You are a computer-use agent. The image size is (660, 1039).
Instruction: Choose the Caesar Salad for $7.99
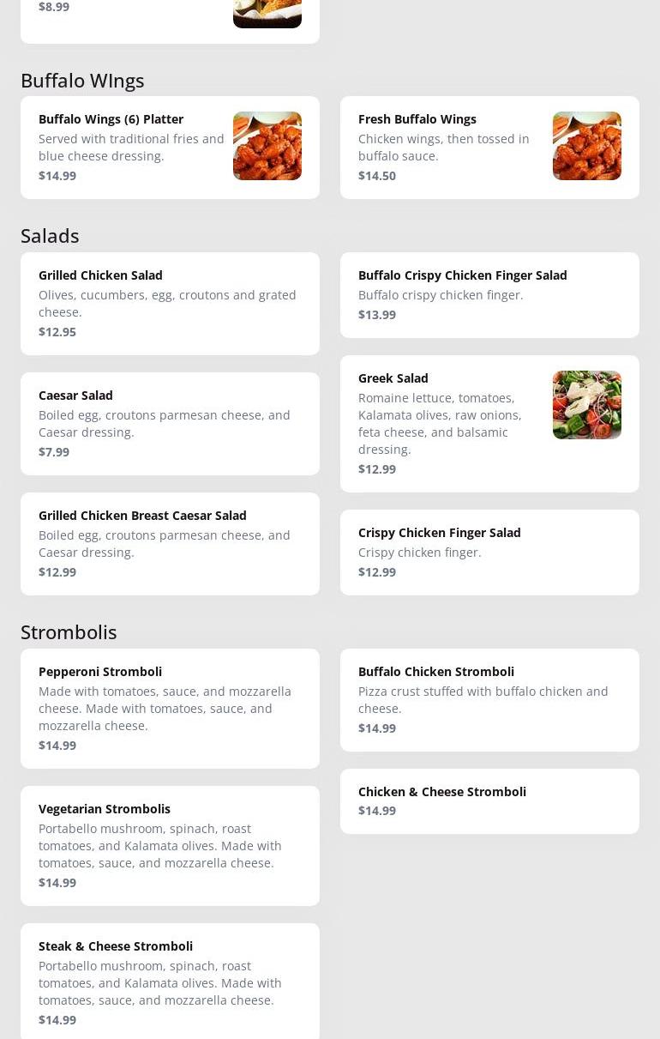pos(170,424)
